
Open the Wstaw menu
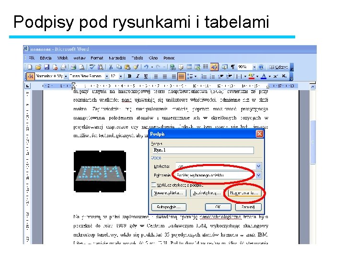(79, 58)
